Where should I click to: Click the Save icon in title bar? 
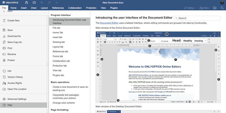pos(26,3)
